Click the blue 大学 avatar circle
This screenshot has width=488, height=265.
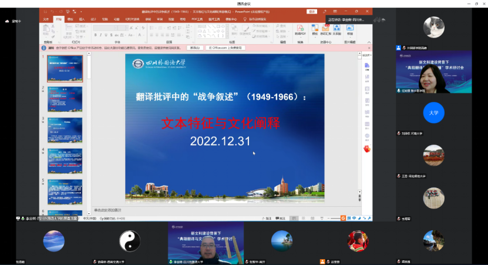(x=433, y=113)
